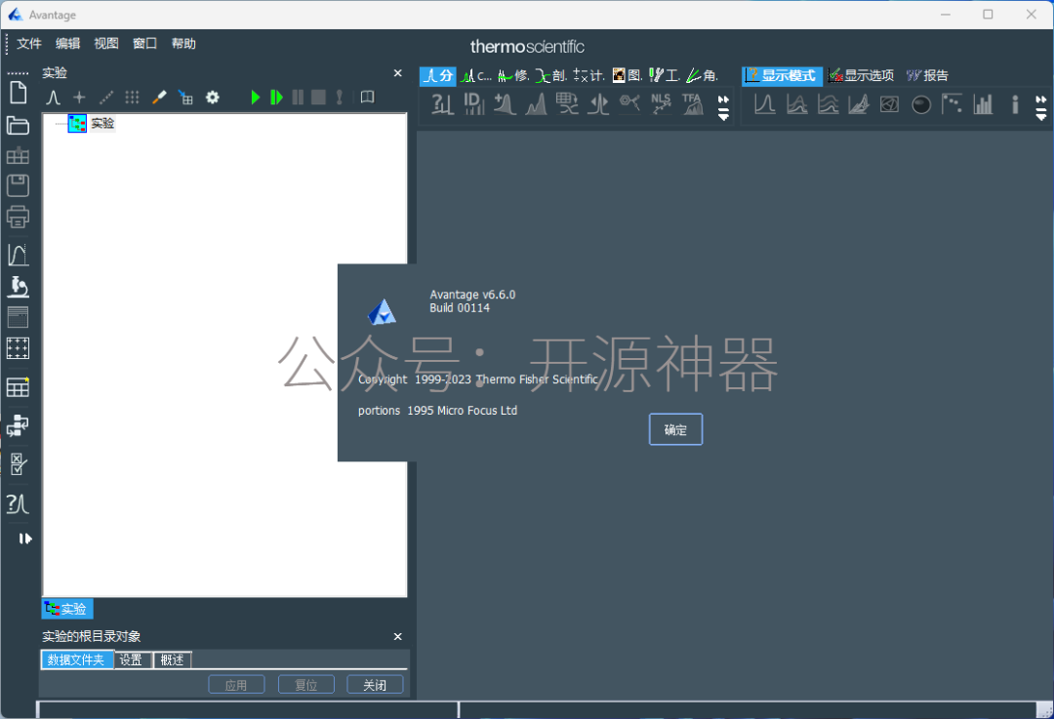Select the 图. toolbar tab
This screenshot has width=1054, height=719.
coord(628,75)
